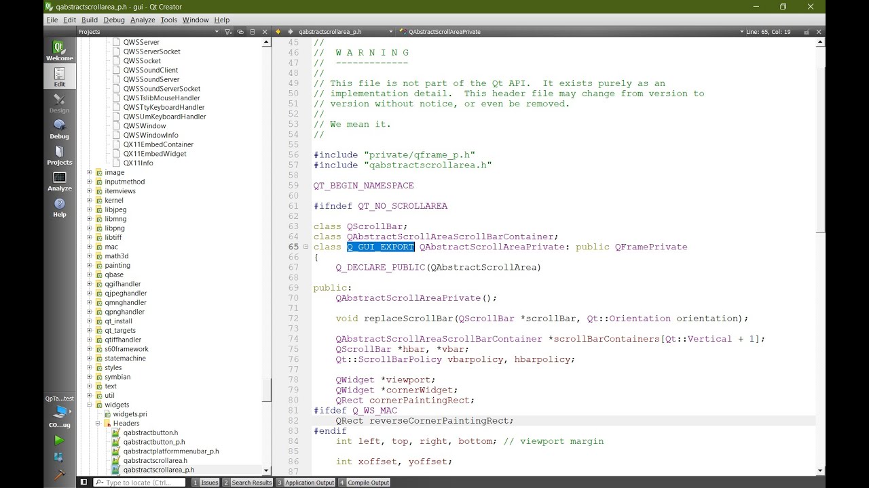The height and width of the screenshot is (488, 869).
Task: Select qabstractplatformmenubar_p.h file
Action: [171, 451]
